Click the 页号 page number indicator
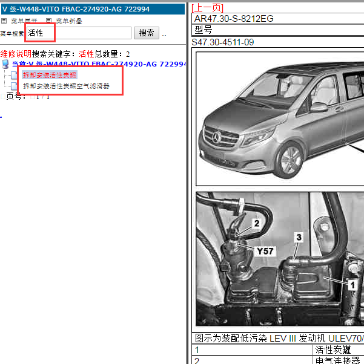This screenshot has height=364, width=364. pos(28,96)
